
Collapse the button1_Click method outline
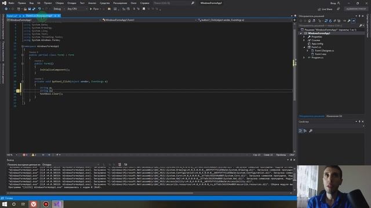tap(23, 81)
